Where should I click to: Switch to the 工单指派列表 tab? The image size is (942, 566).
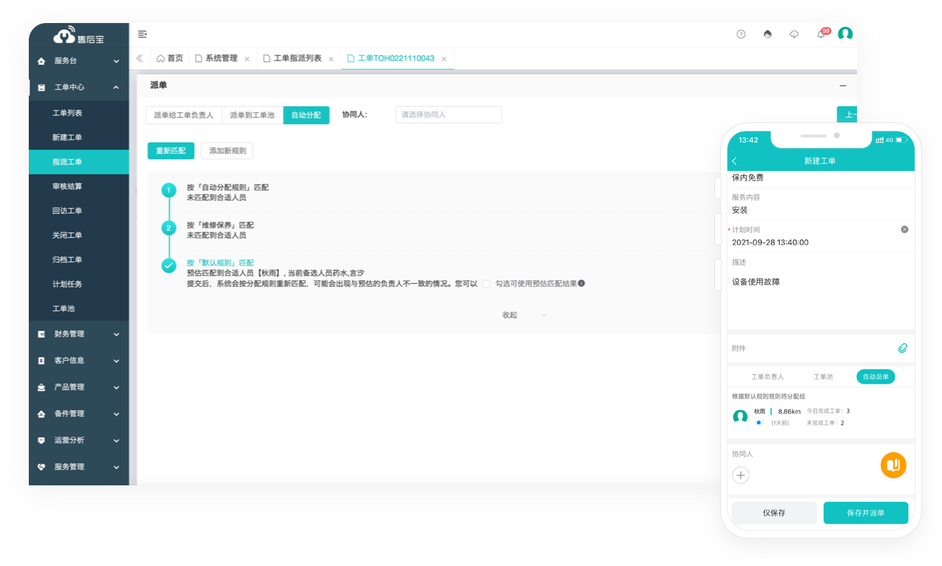[297, 58]
